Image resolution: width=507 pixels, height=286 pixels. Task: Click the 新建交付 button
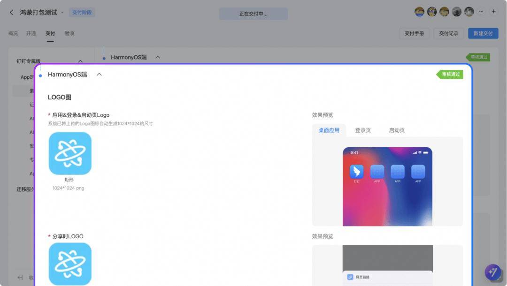point(483,33)
